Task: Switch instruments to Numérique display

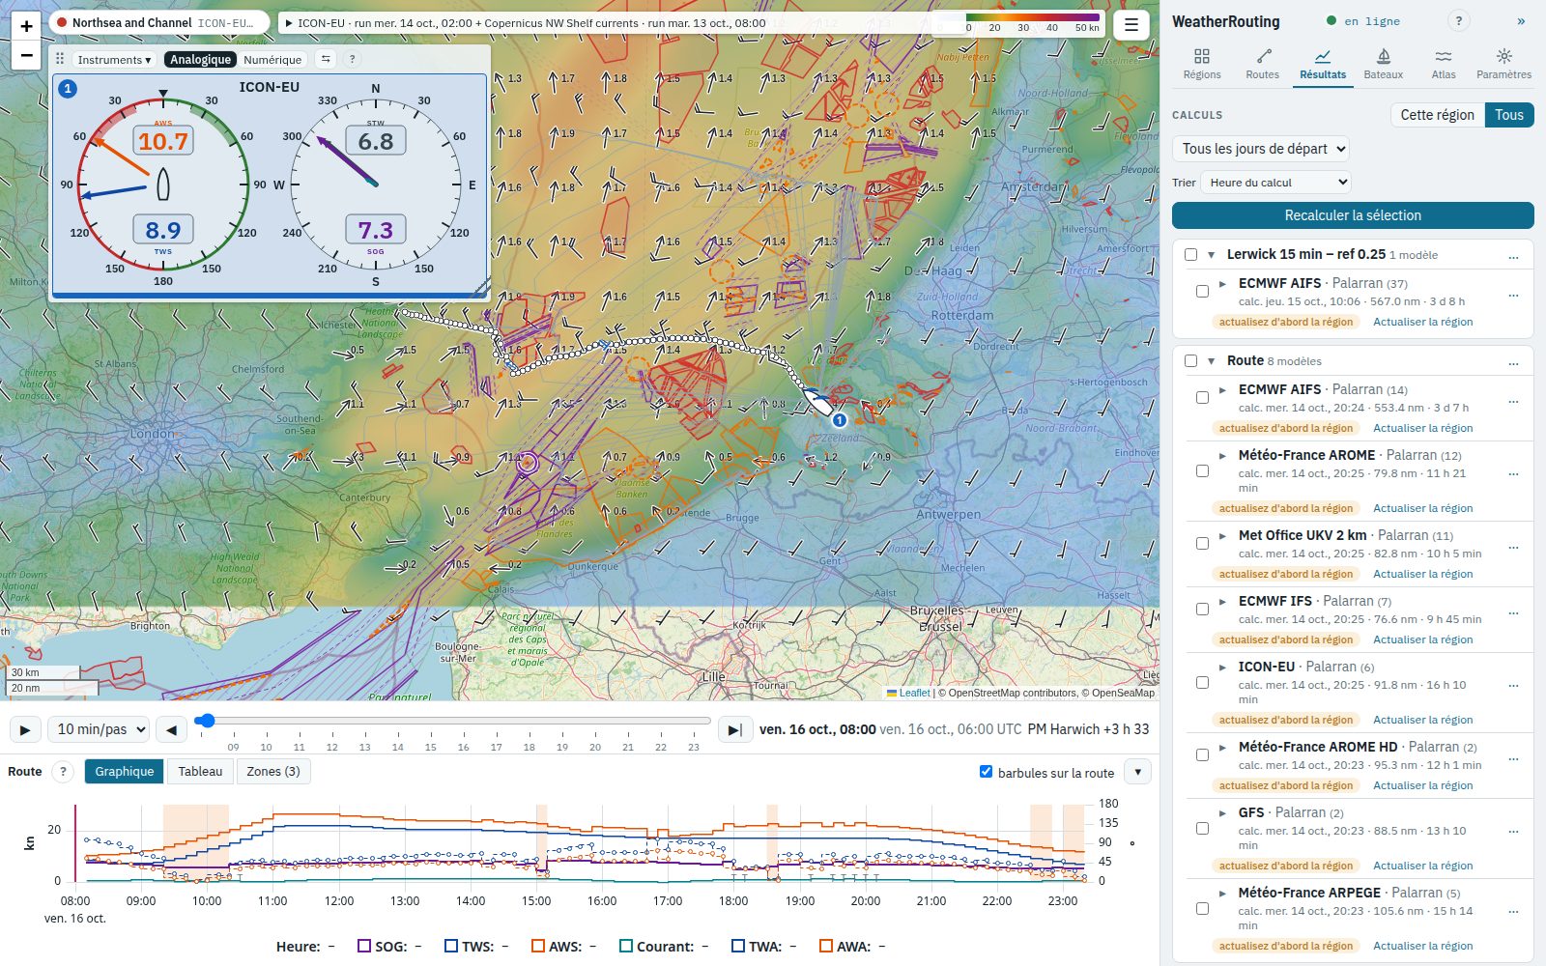Action: 272,59
